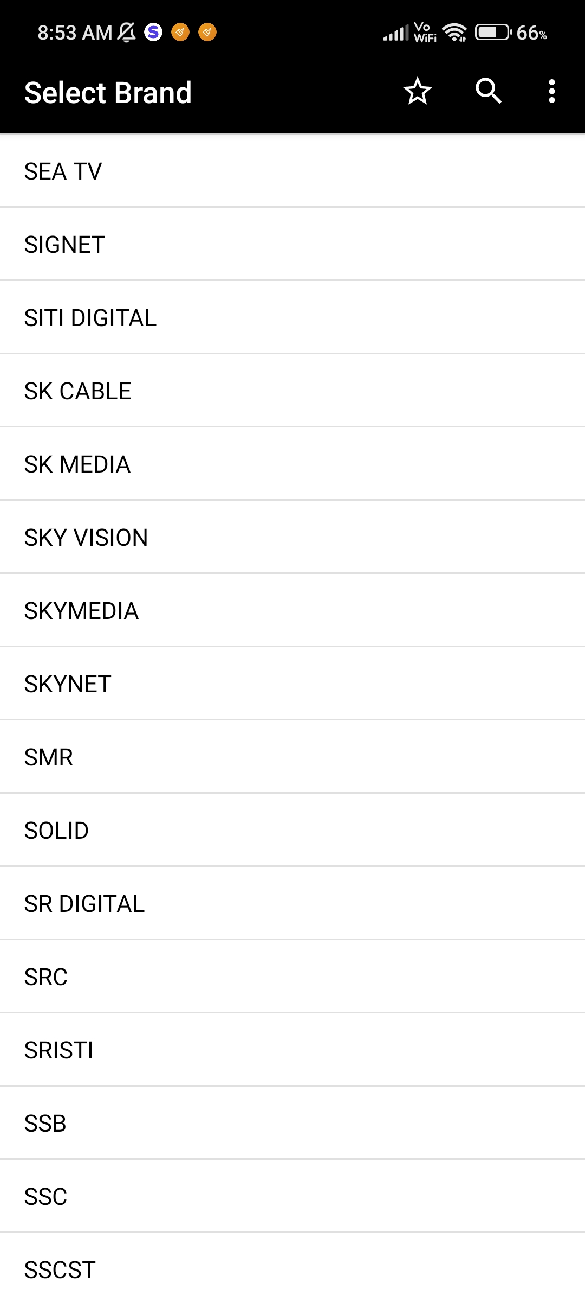Open the three-dot overflow menu
Screen dimensions: 585x1302
(551, 91)
